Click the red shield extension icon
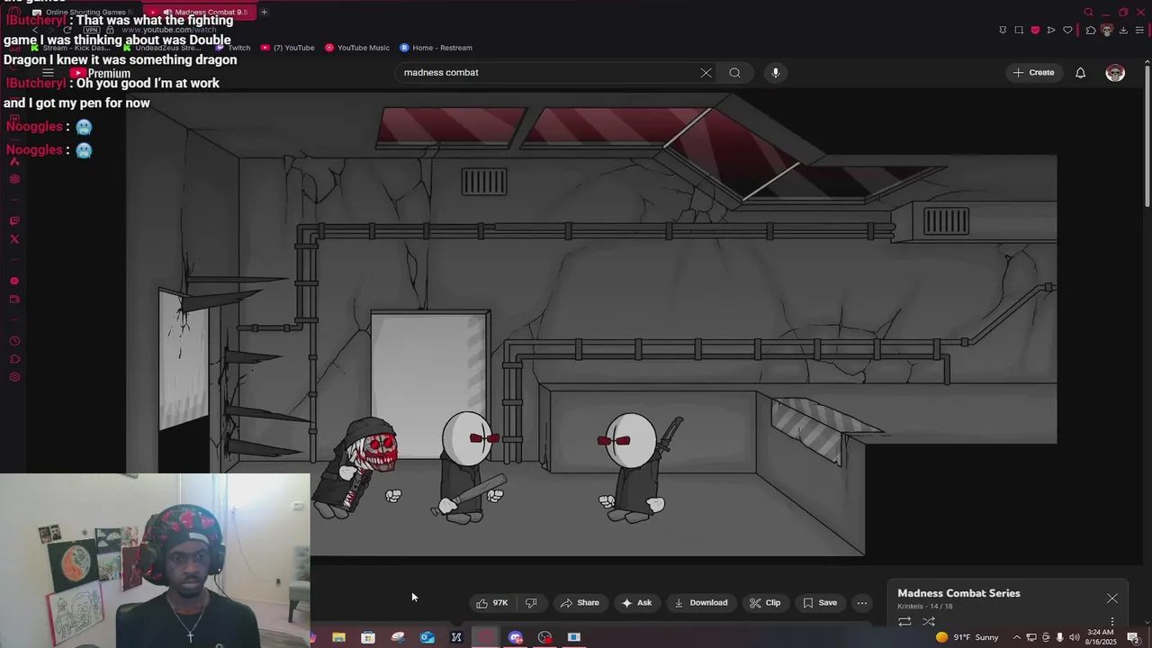The width and height of the screenshot is (1152, 648). pyautogui.click(x=1035, y=30)
